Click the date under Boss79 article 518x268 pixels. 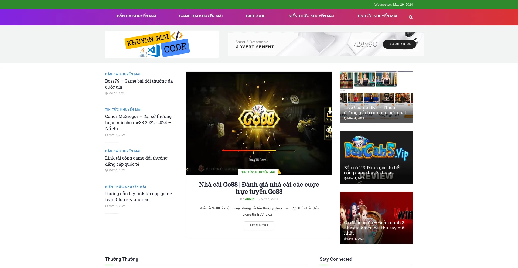[x=115, y=93]
